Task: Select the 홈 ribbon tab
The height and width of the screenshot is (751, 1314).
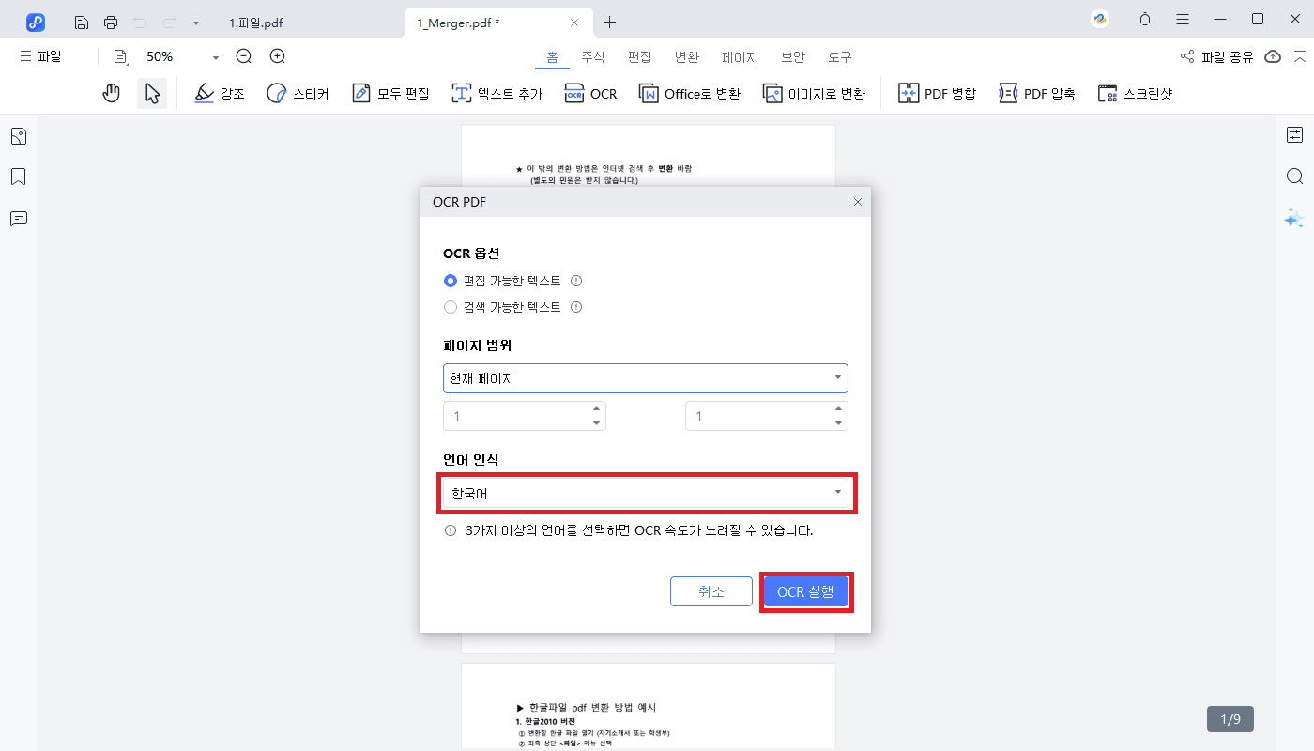Action: pyautogui.click(x=552, y=56)
